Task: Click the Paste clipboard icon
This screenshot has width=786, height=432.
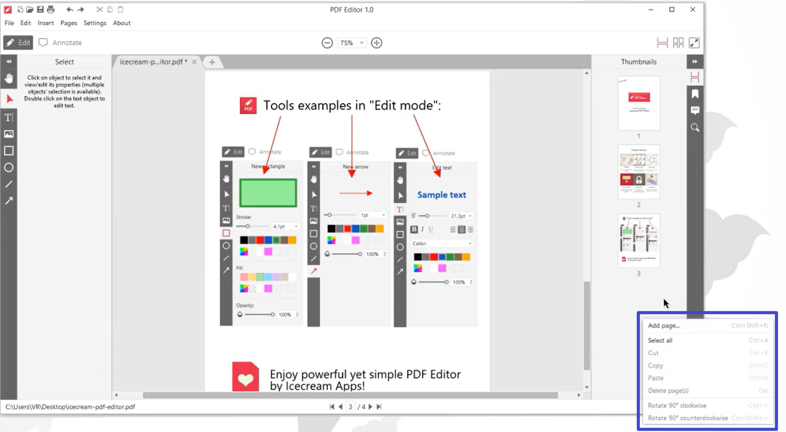Action: [x=120, y=10]
